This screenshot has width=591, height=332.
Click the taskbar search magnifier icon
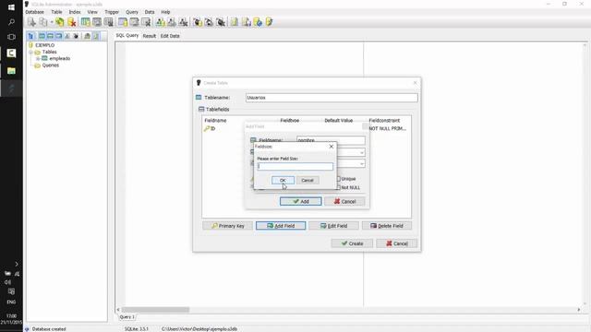click(11, 22)
